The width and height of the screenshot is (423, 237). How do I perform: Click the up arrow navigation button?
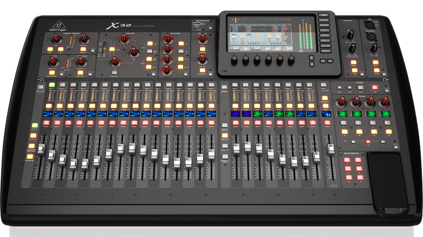pos(311,58)
